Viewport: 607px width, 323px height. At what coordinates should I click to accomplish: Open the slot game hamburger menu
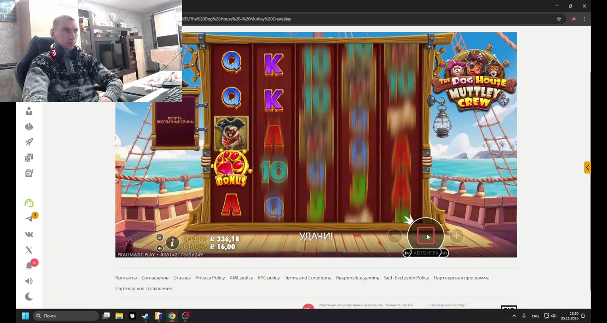(160, 237)
